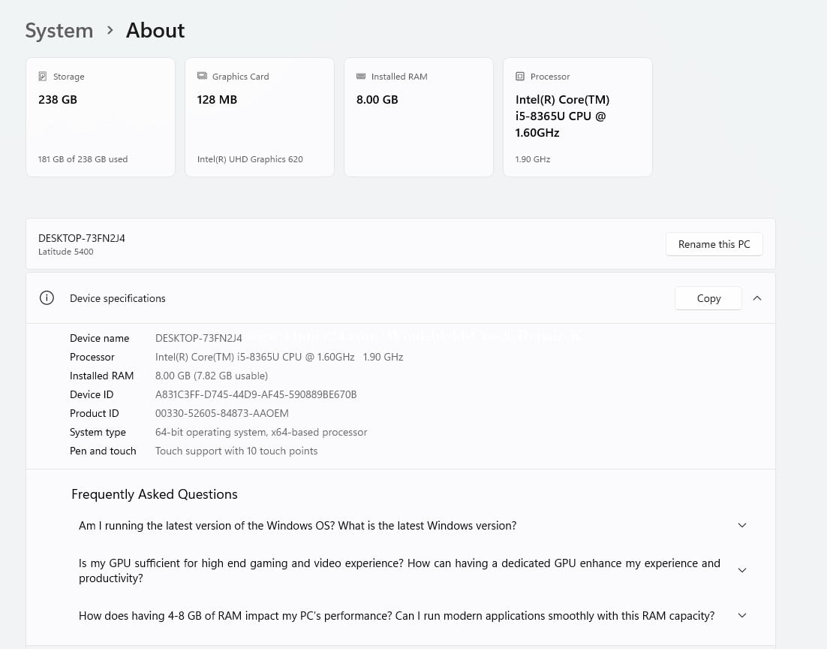Copy the device specifications
Screen dimensions: 827x649
click(708, 298)
